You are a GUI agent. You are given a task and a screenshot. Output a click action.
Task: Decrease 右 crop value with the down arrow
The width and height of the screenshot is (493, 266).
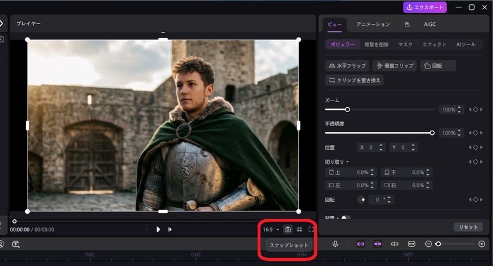428,187
